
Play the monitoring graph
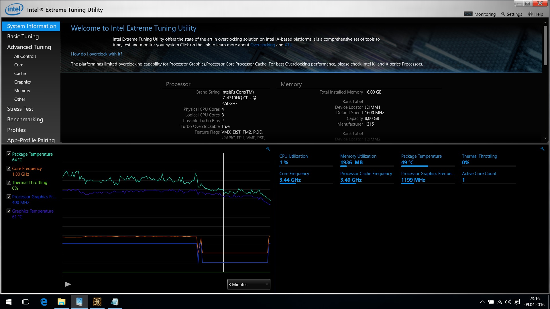[68, 284]
